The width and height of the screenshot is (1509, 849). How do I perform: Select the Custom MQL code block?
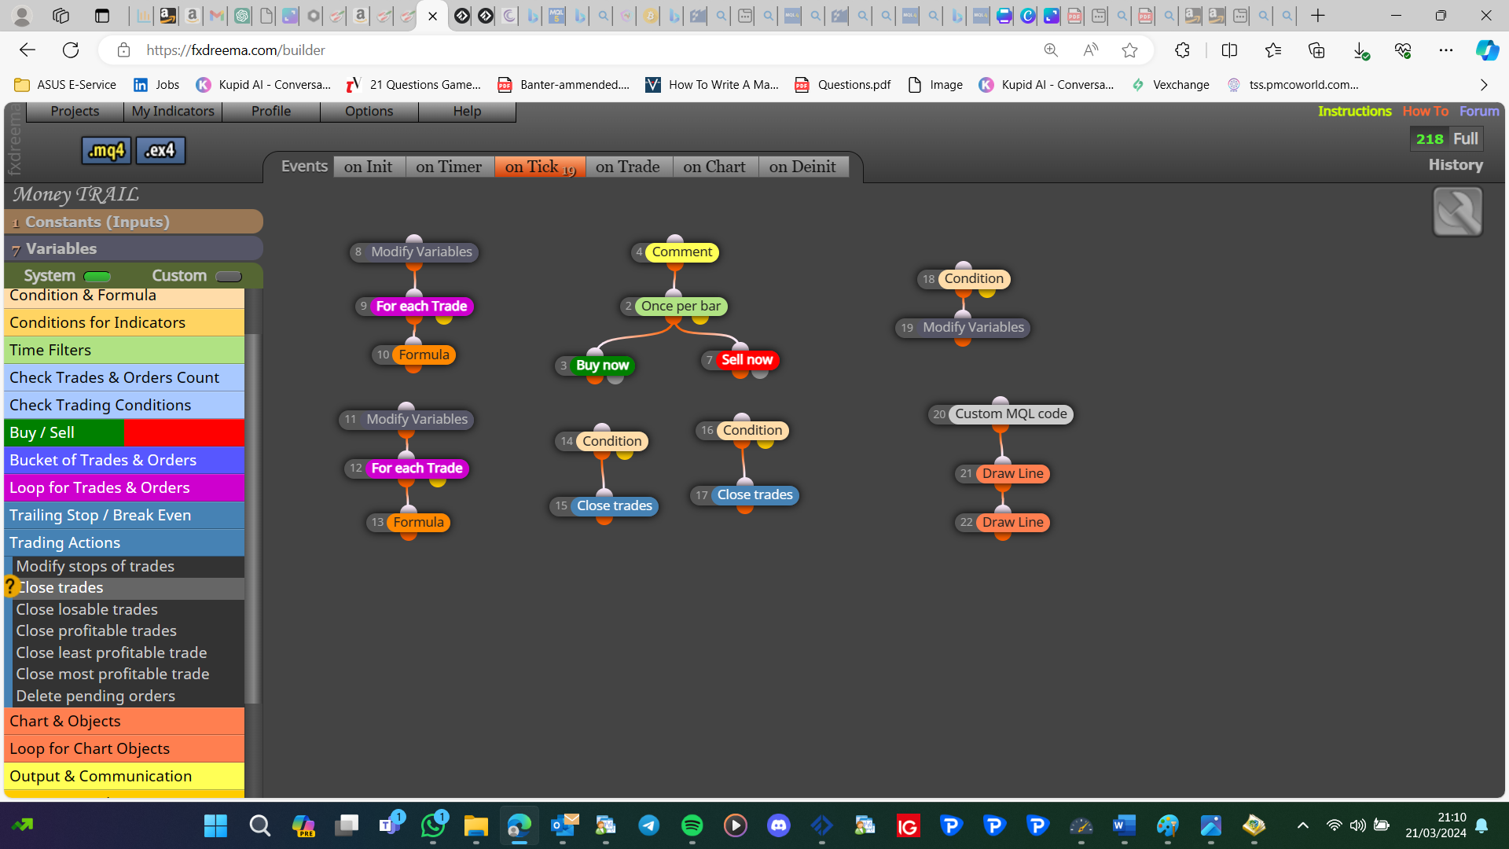coord(1011,413)
